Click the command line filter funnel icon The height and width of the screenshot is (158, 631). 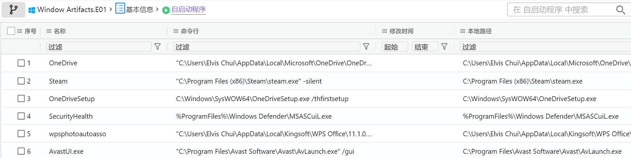366,47
